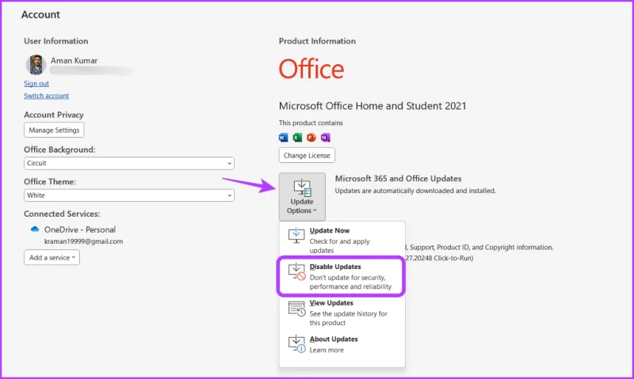Click the Word app icon
Screen dimensions: 634x379
point(283,138)
